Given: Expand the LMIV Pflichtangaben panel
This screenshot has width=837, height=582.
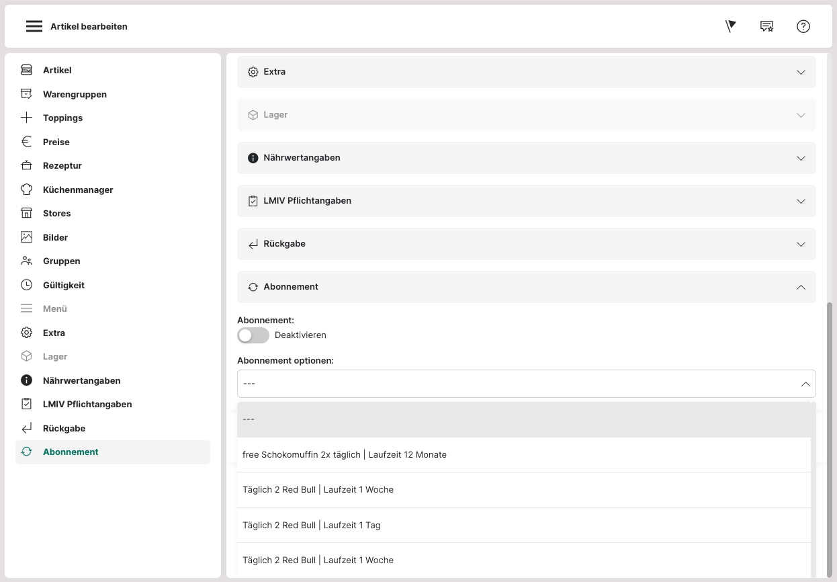Looking at the screenshot, I should (526, 201).
